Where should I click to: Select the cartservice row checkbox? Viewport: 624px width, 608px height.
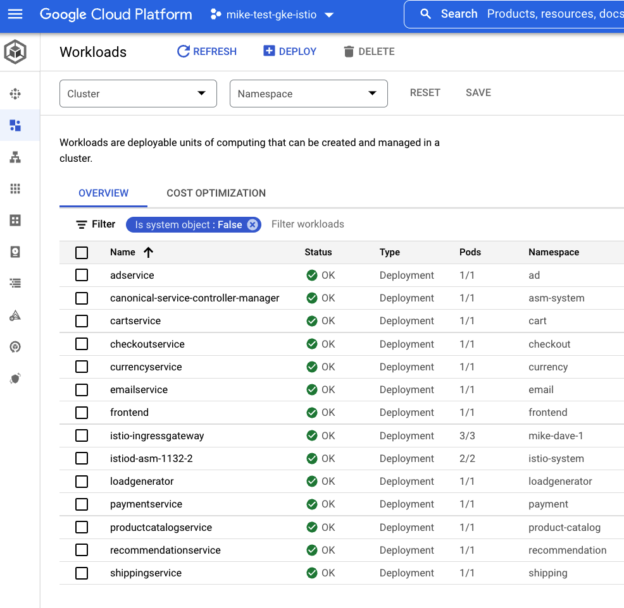pyautogui.click(x=82, y=320)
